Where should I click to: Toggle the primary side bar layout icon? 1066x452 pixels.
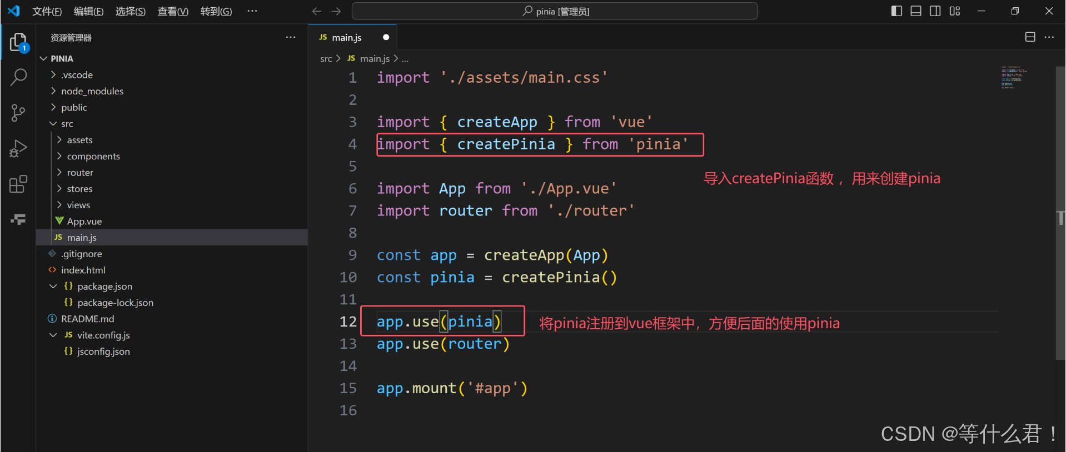click(896, 11)
